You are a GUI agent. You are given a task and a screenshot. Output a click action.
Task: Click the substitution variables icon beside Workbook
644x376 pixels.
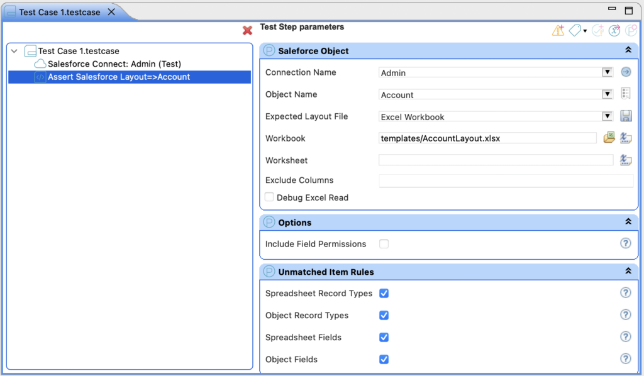pyautogui.click(x=626, y=138)
